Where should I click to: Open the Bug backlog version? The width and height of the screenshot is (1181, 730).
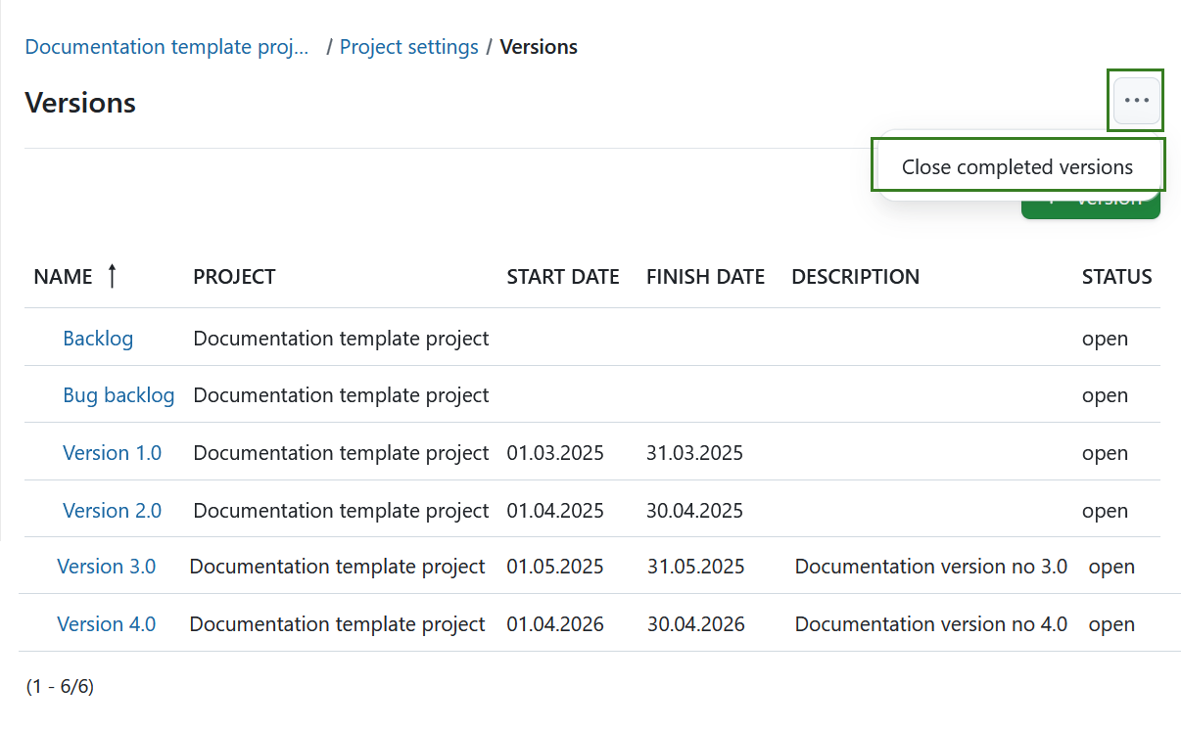click(118, 394)
